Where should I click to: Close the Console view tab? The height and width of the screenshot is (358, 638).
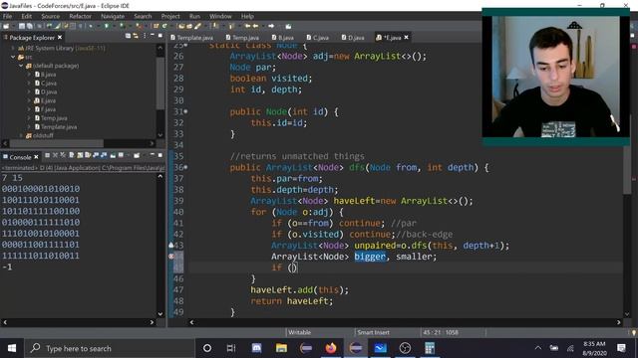[36, 157]
